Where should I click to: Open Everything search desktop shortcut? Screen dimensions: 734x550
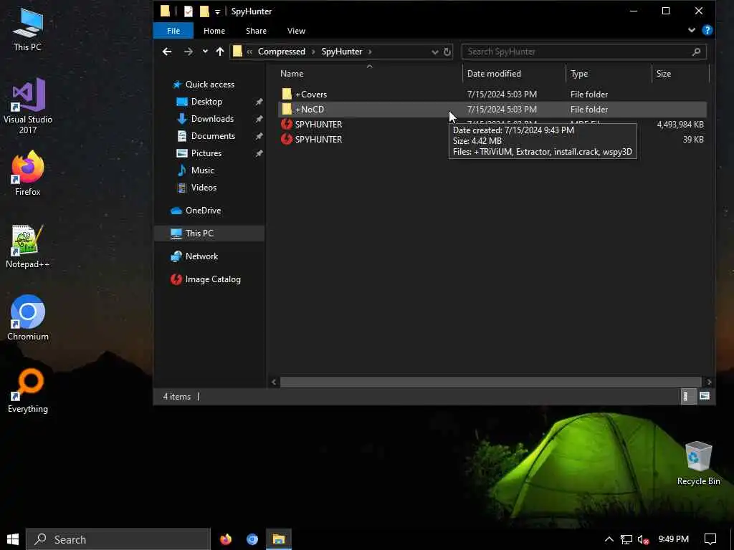(x=28, y=391)
